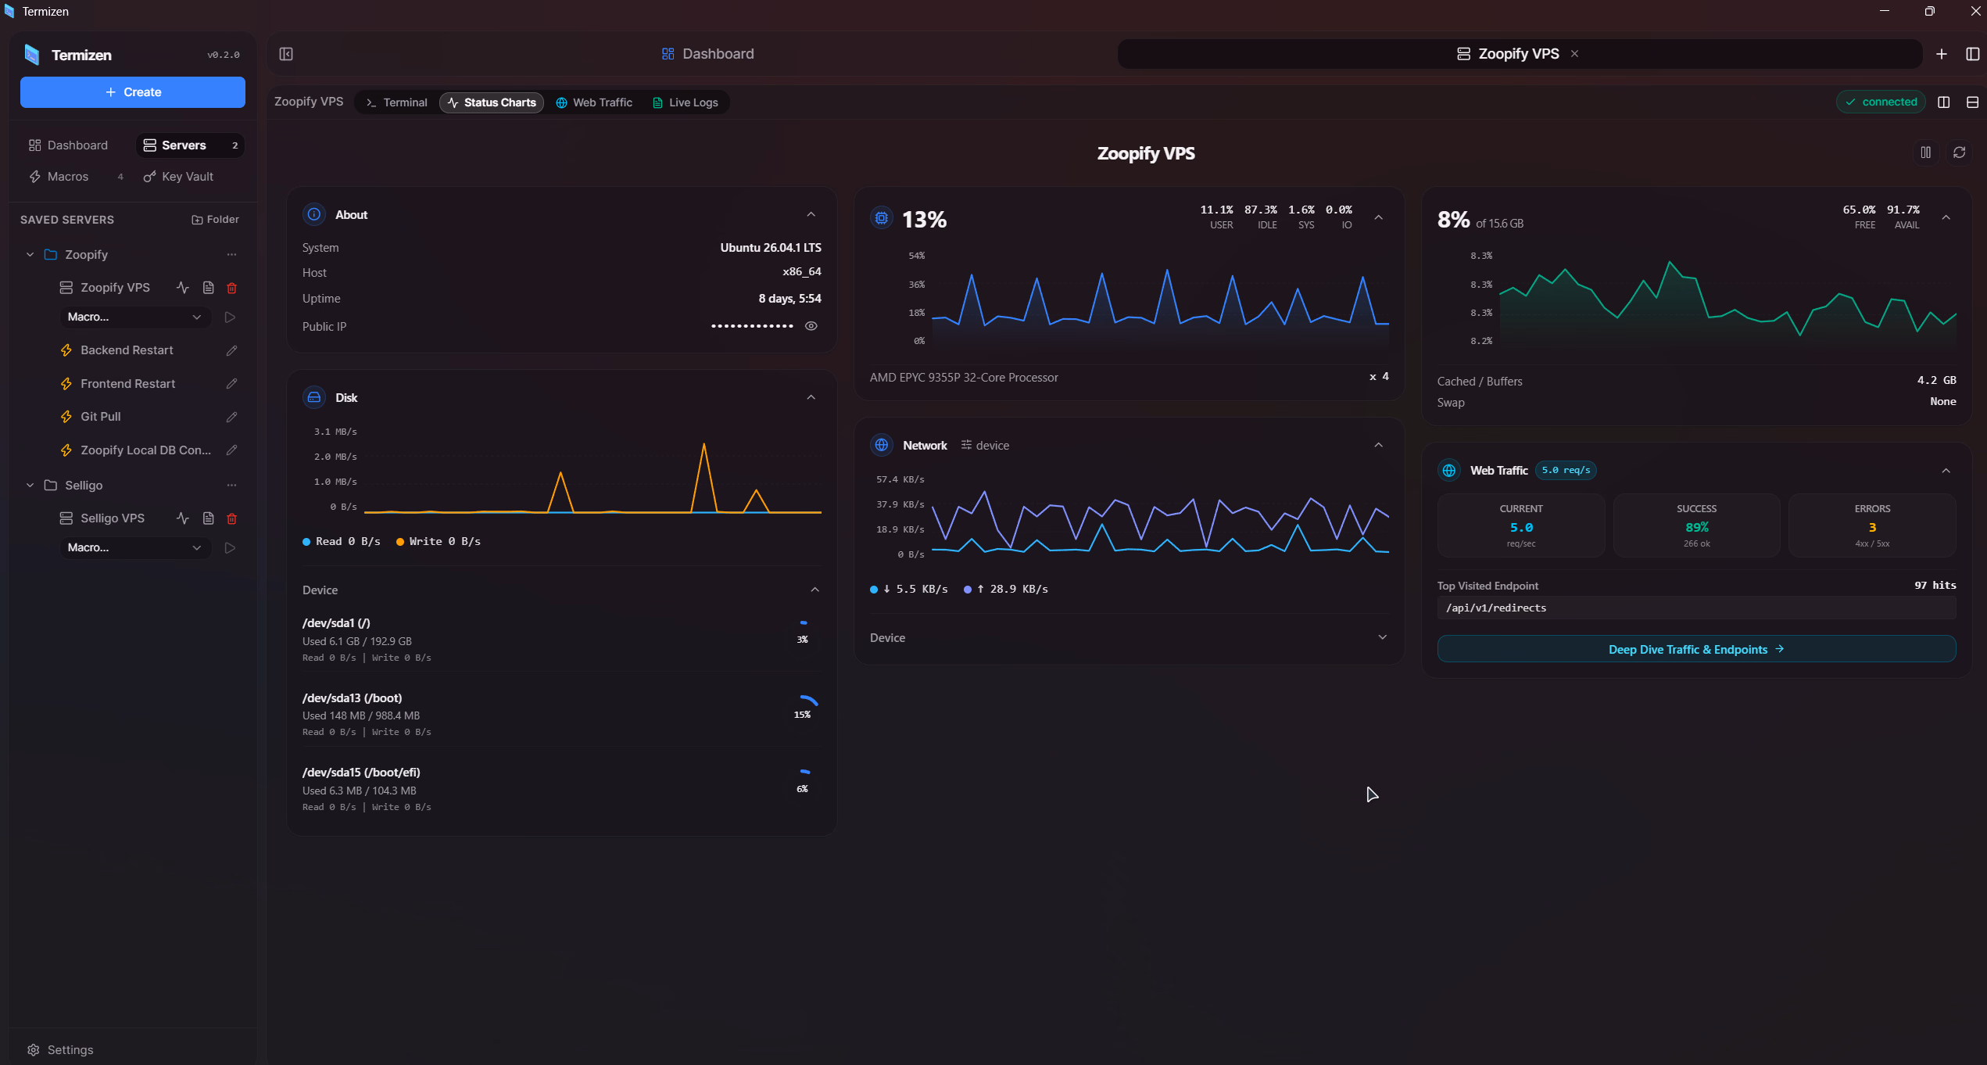Click the Create button
Image resolution: width=1987 pixels, height=1065 pixels.
(133, 92)
